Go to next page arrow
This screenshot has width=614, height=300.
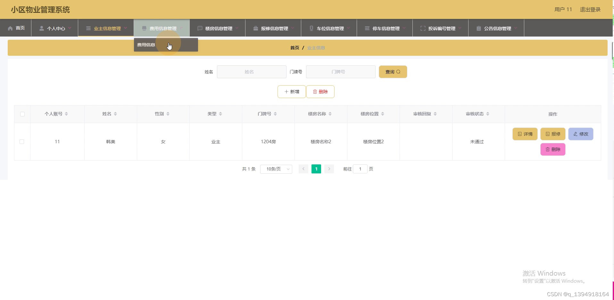[x=329, y=169]
